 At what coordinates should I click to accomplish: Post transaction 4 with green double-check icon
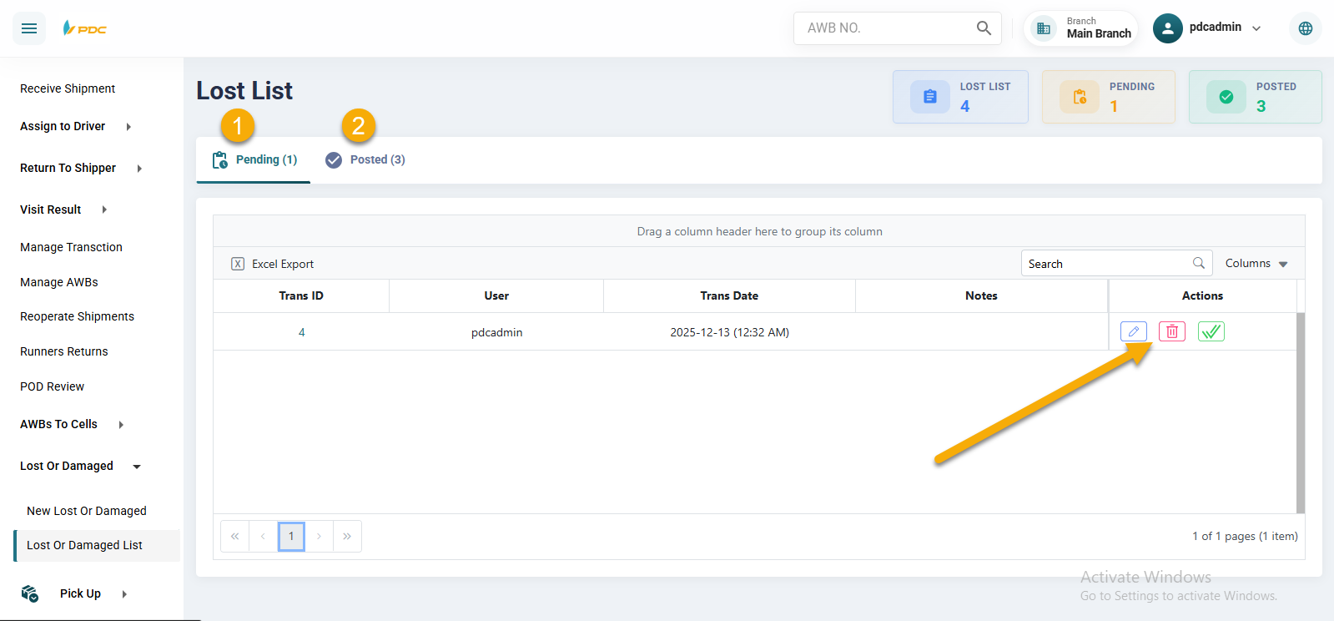pos(1211,331)
